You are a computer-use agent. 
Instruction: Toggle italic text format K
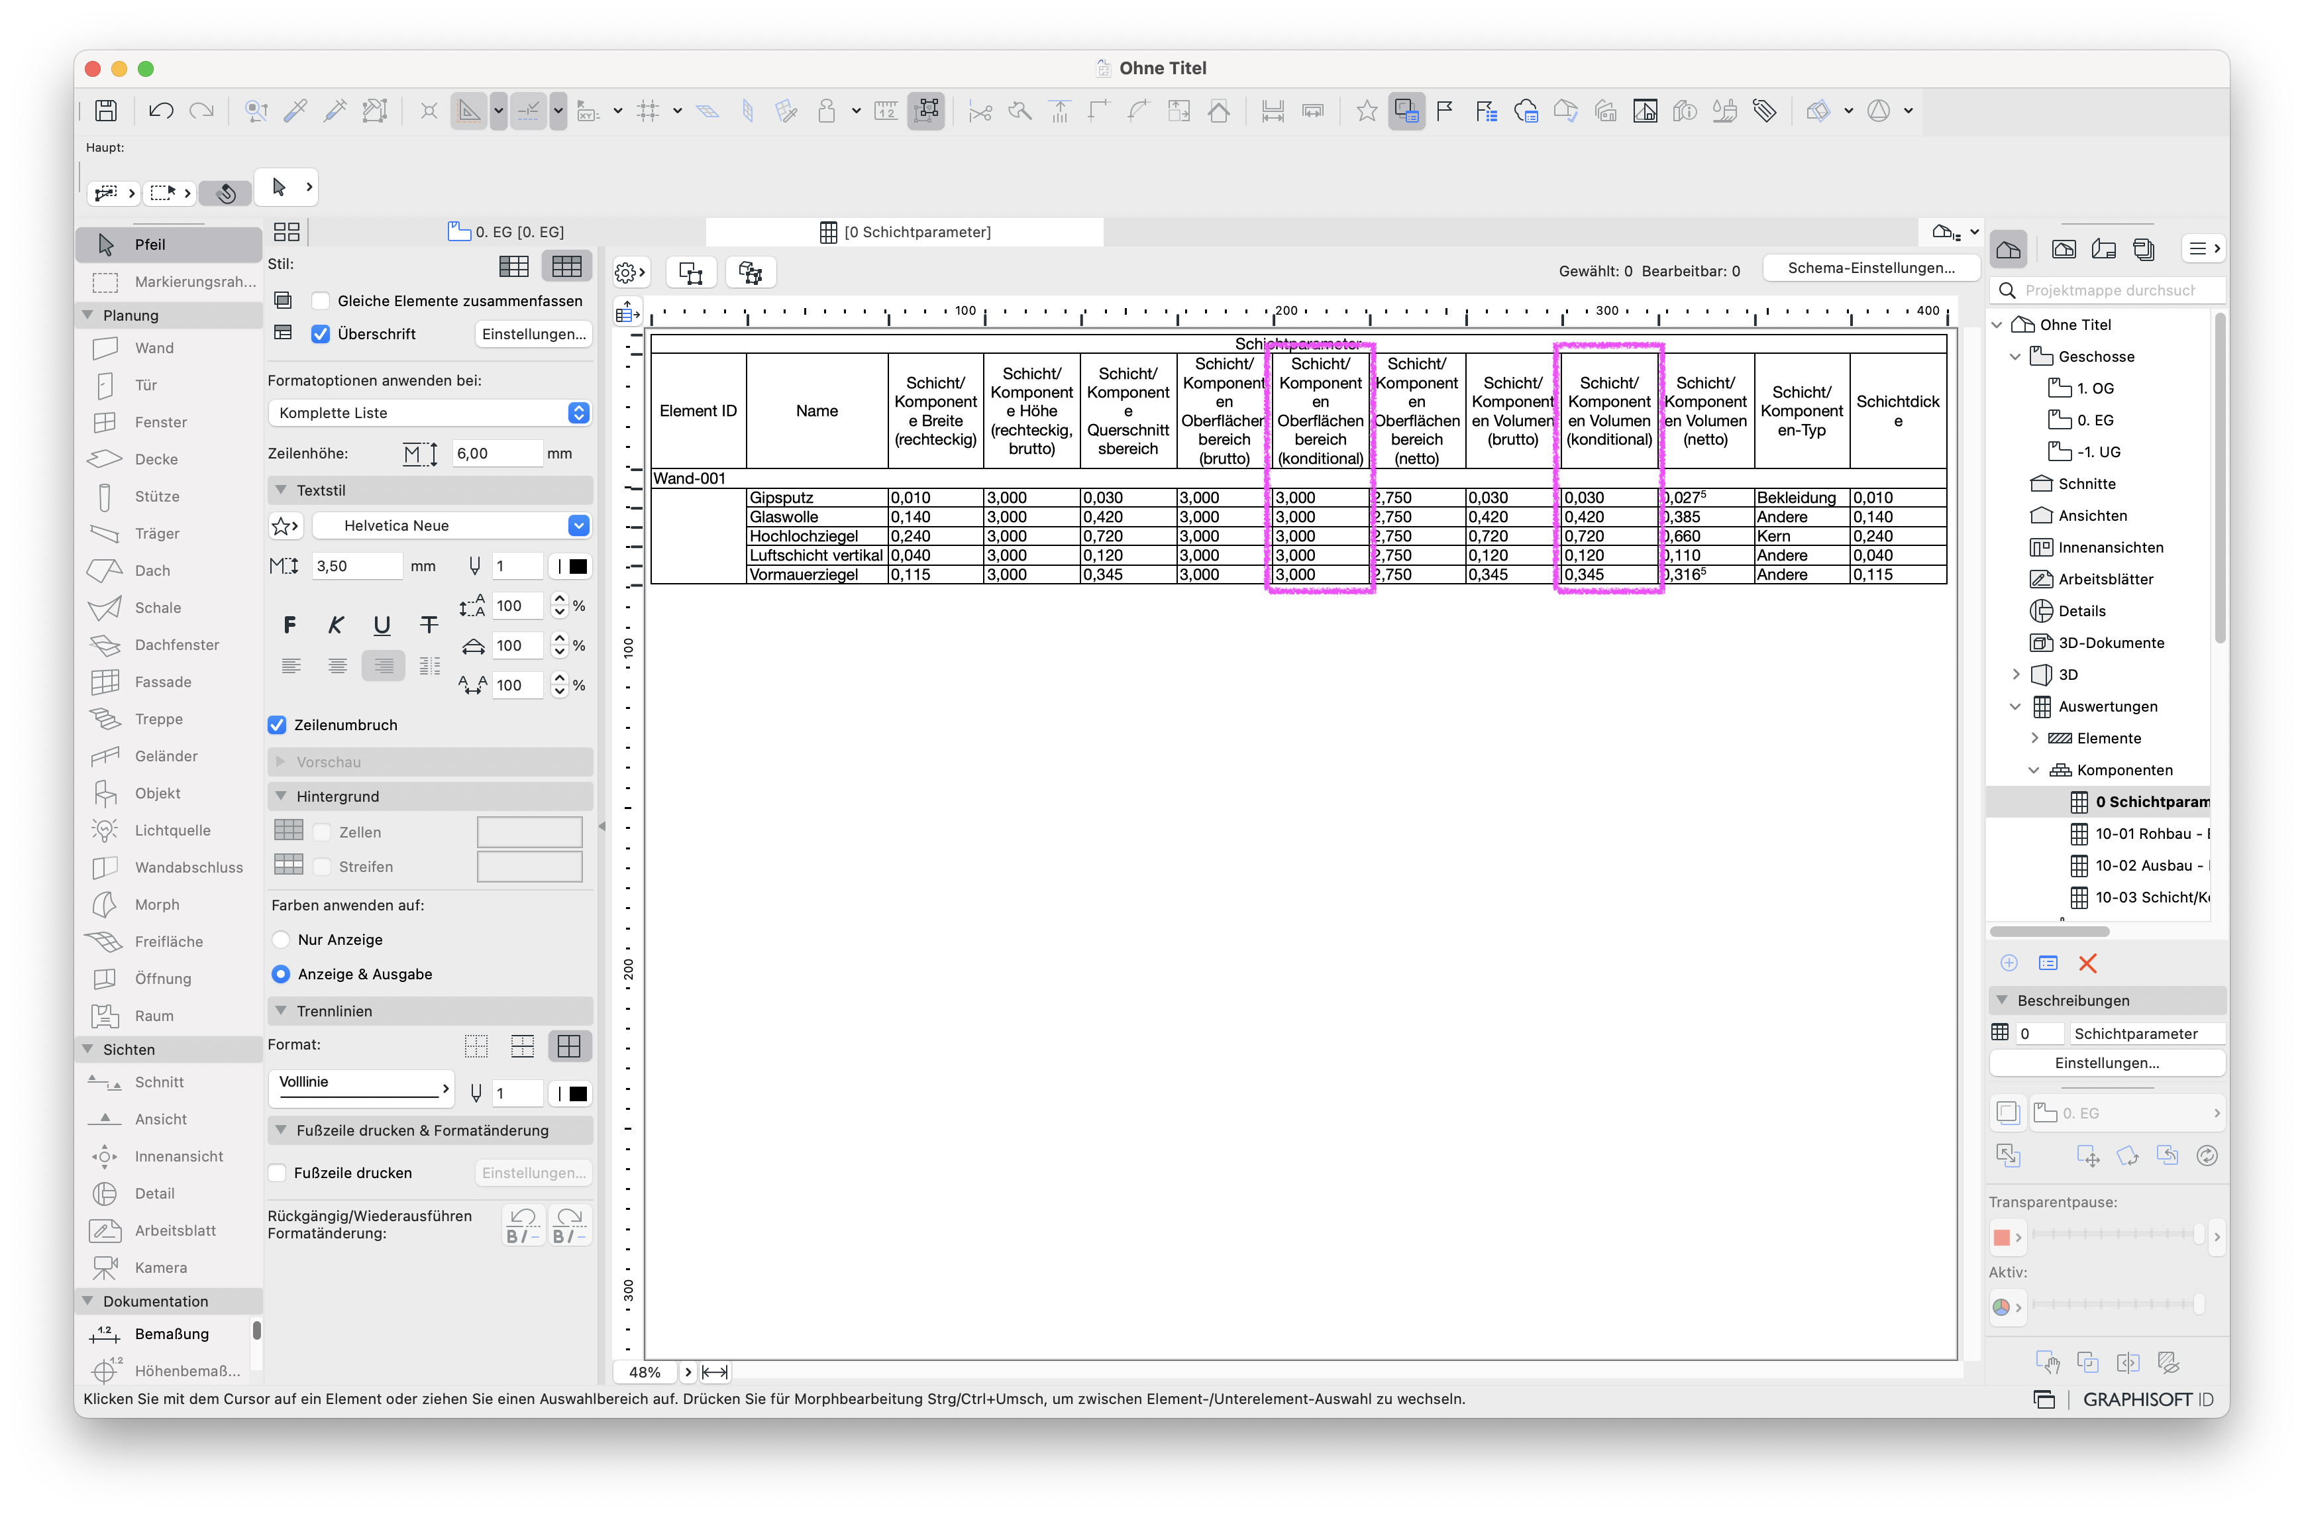point(336,624)
